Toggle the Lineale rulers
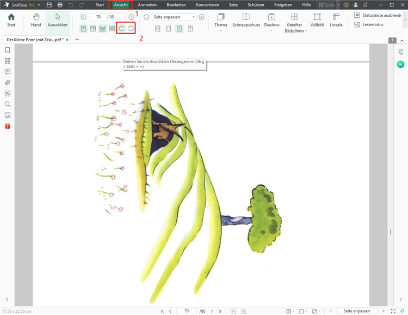 (336, 20)
